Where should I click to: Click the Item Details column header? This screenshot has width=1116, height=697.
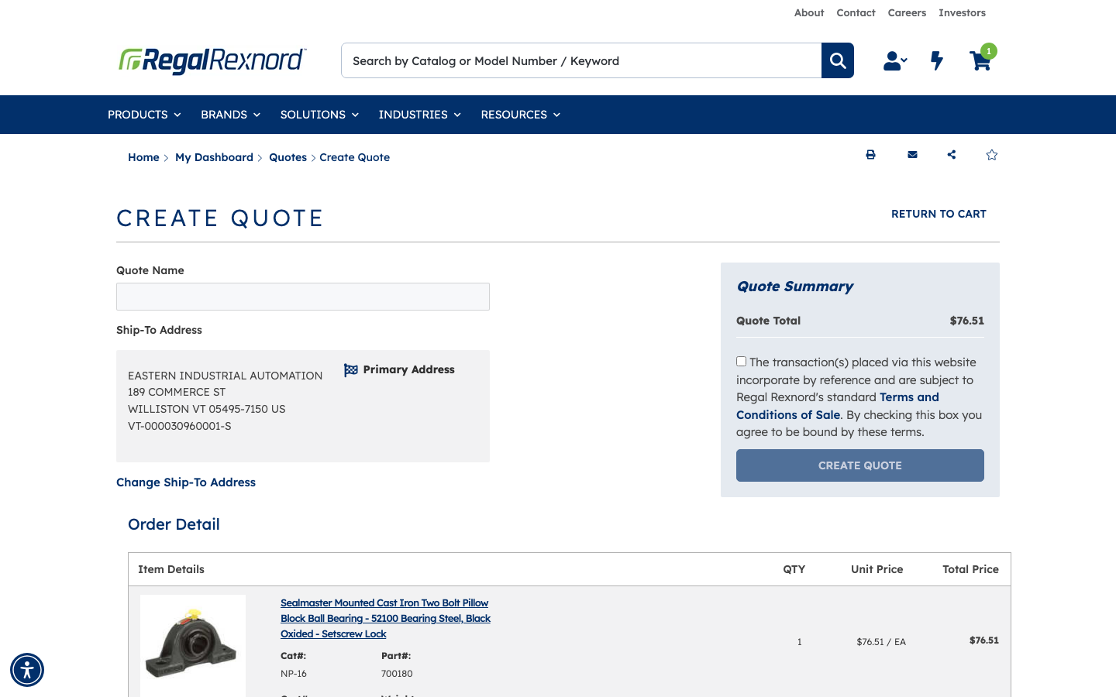click(x=171, y=569)
